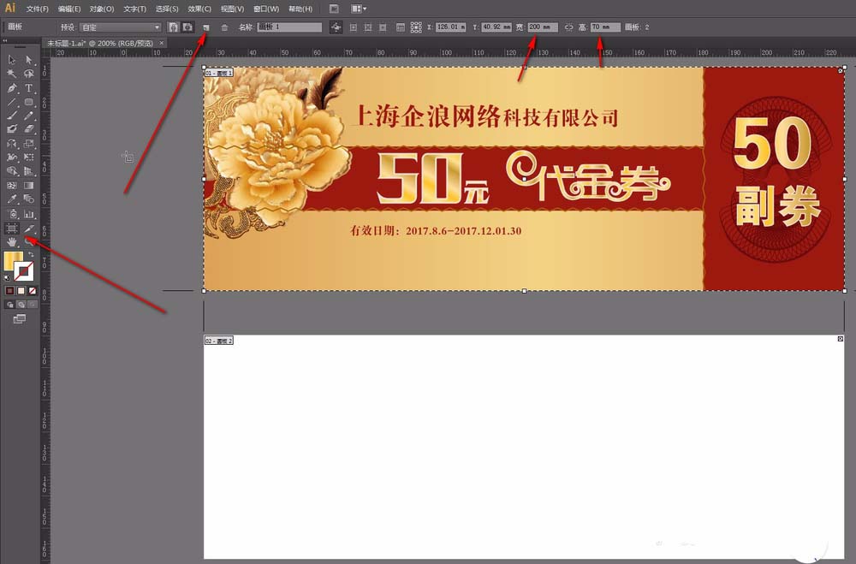Select the Blend tool
The width and height of the screenshot is (856, 564).
pyautogui.click(x=28, y=199)
